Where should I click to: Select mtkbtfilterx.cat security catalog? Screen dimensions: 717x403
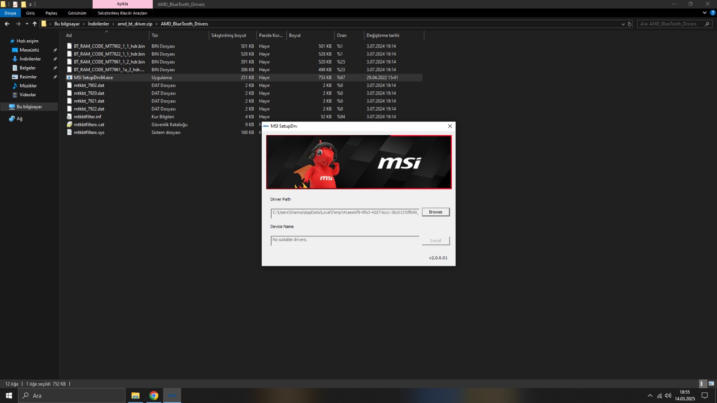pyautogui.click(x=89, y=124)
